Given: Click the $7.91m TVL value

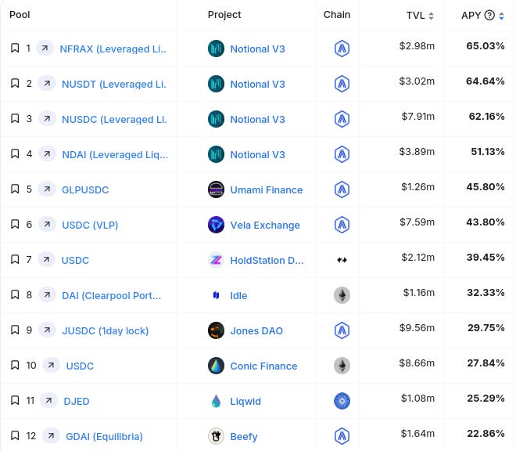Looking at the screenshot, I should (x=418, y=116).
